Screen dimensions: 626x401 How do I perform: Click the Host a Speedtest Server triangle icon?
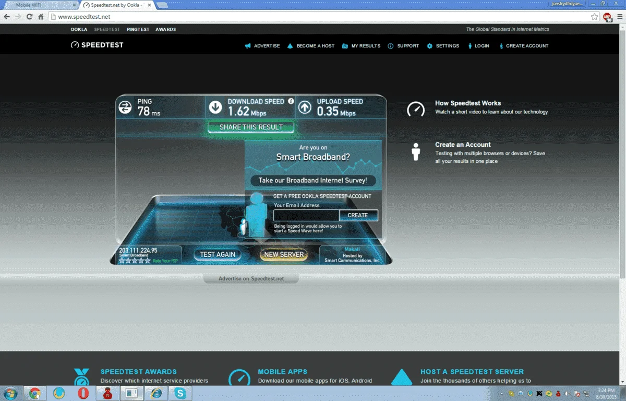point(402,377)
